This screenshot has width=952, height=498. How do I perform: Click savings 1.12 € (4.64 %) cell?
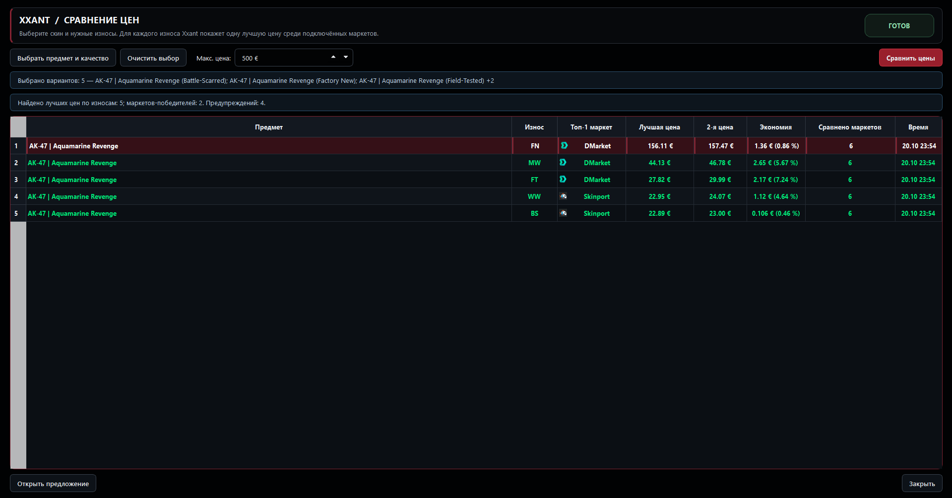click(776, 196)
